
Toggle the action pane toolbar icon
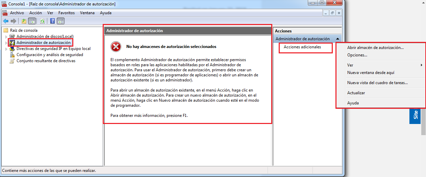coord(60,21)
